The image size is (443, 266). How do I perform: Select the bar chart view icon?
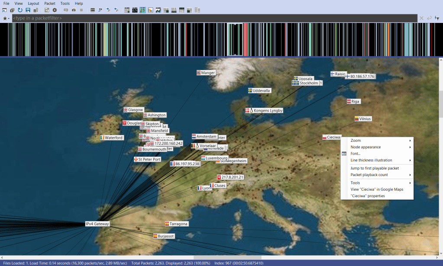click(x=150, y=10)
